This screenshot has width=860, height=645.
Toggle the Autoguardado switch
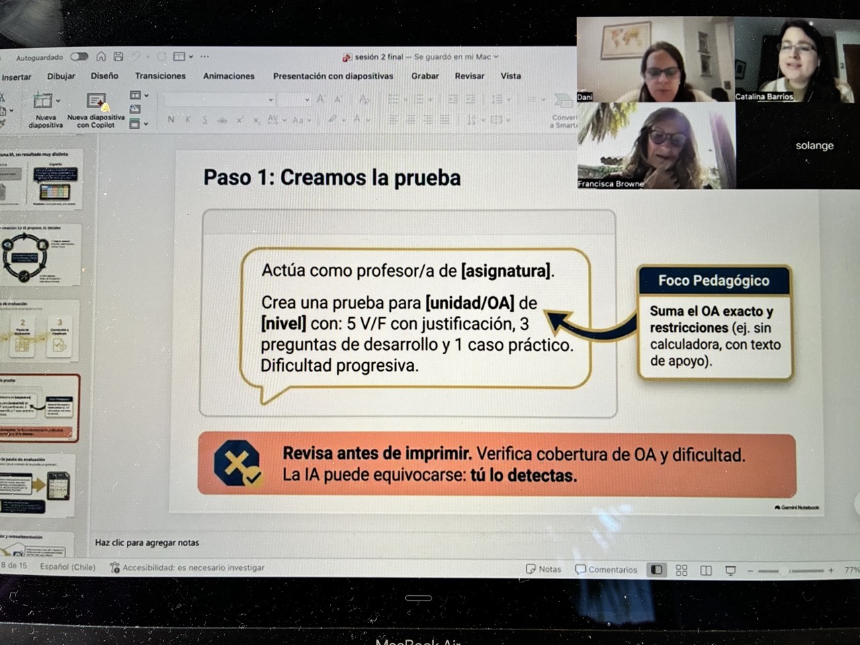[79, 57]
